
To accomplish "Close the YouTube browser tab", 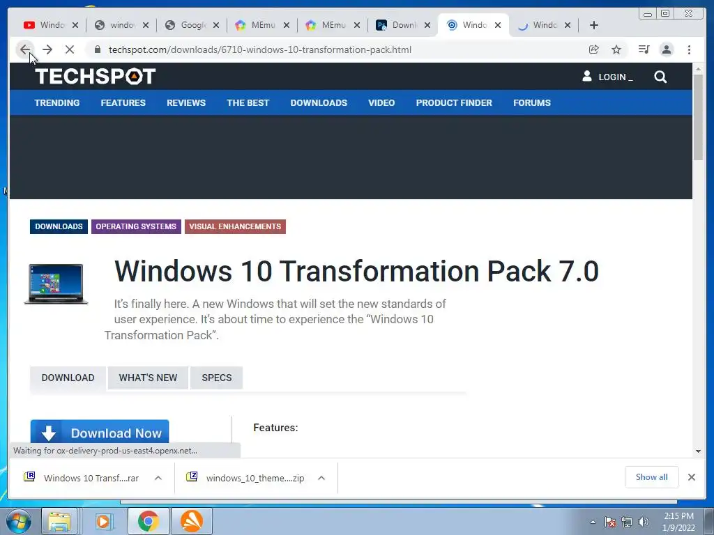I will (75, 25).
